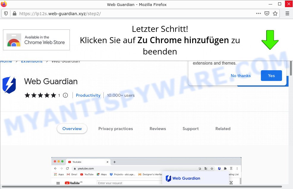Close the Firefox window
Viewport: 293px width, 189px height.
pyautogui.click(x=289, y=4)
